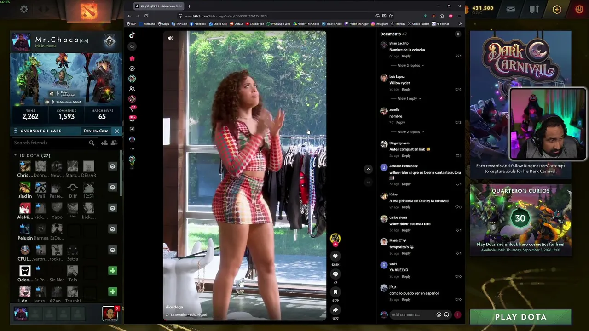Viewport: 589px width, 331px height.
Task: Bookmark page with star icon
Action: pyautogui.click(x=391, y=16)
